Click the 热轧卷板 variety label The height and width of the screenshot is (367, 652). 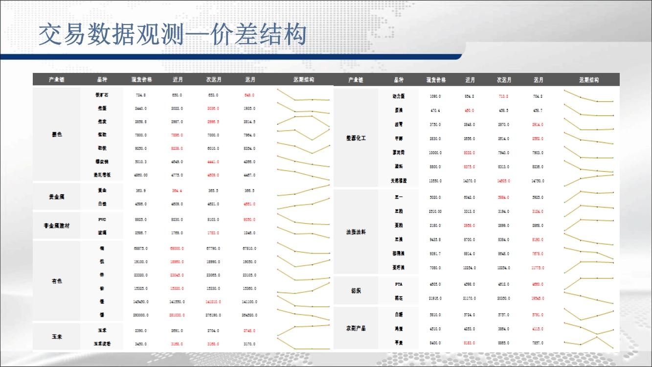click(x=102, y=175)
